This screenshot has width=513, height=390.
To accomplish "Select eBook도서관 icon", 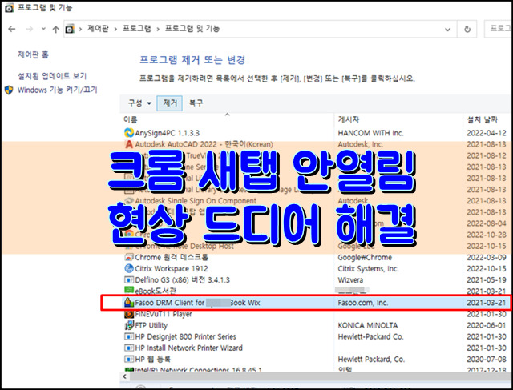I will pyautogui.click(x=129, y=290).
